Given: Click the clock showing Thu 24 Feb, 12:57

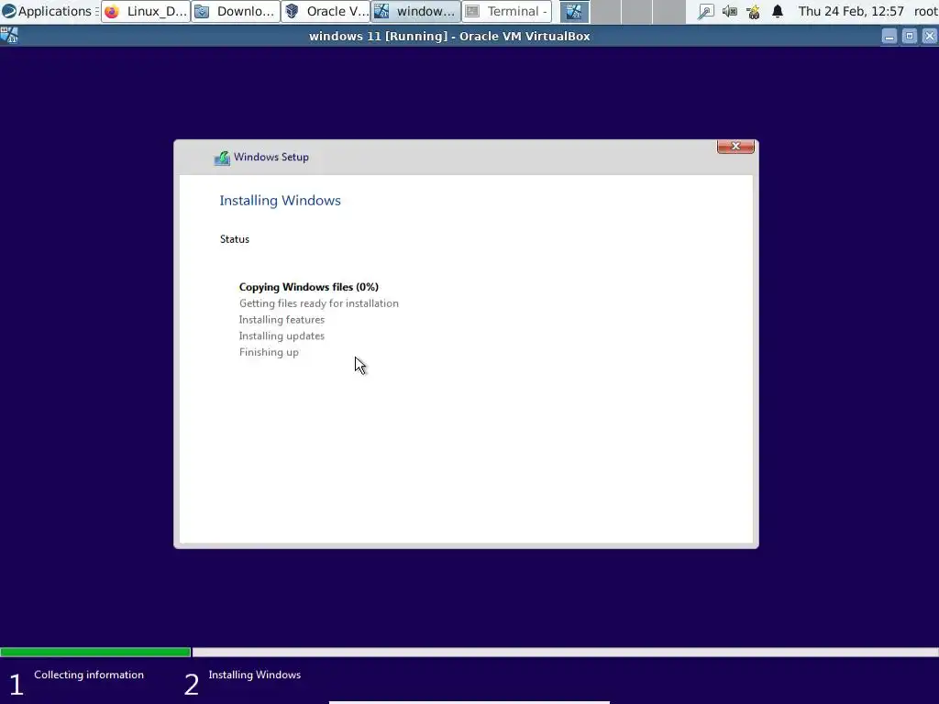Looking at the screenshot, I should click(x=851, y=11).
